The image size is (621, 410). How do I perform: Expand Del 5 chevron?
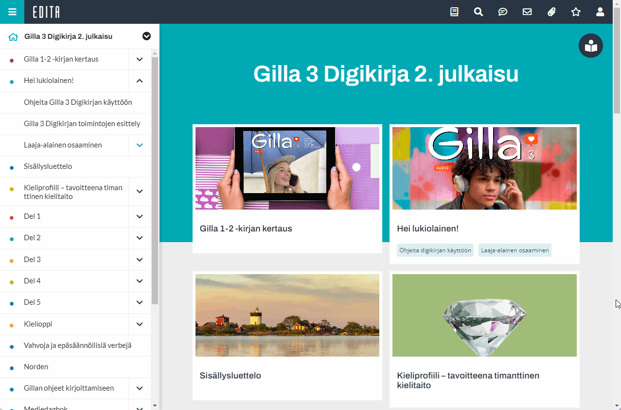(140, 302)
